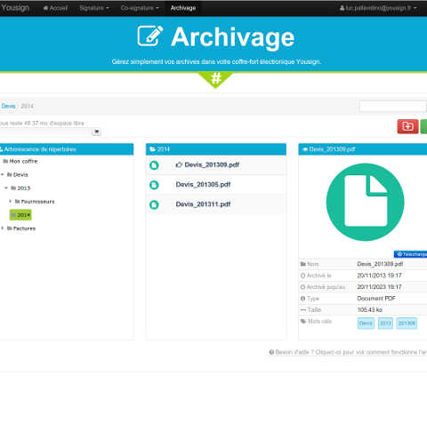The height and width of the screenshot is (424, 427).
Task: Select the 2013 folder in the tree
Action: click(x=20, y=188)
